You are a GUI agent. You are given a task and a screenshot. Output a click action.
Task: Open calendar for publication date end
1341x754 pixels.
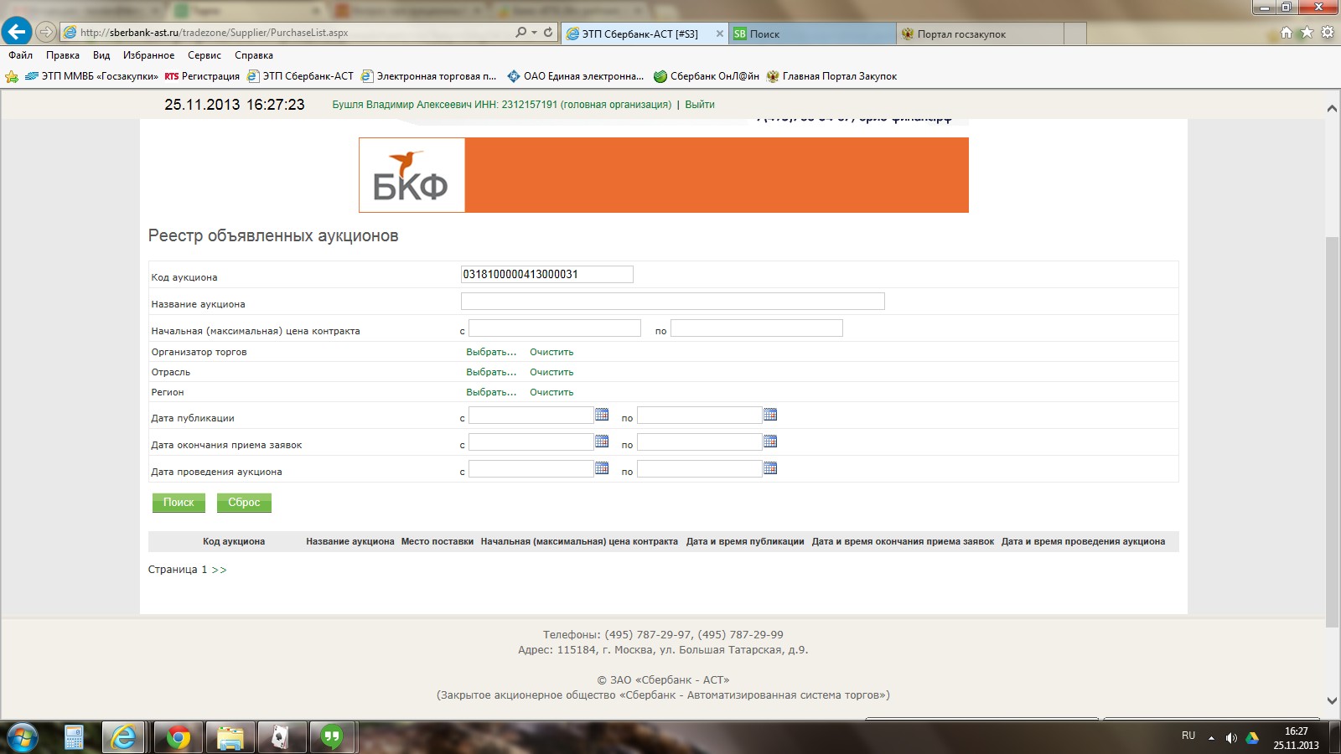point(770,415)
